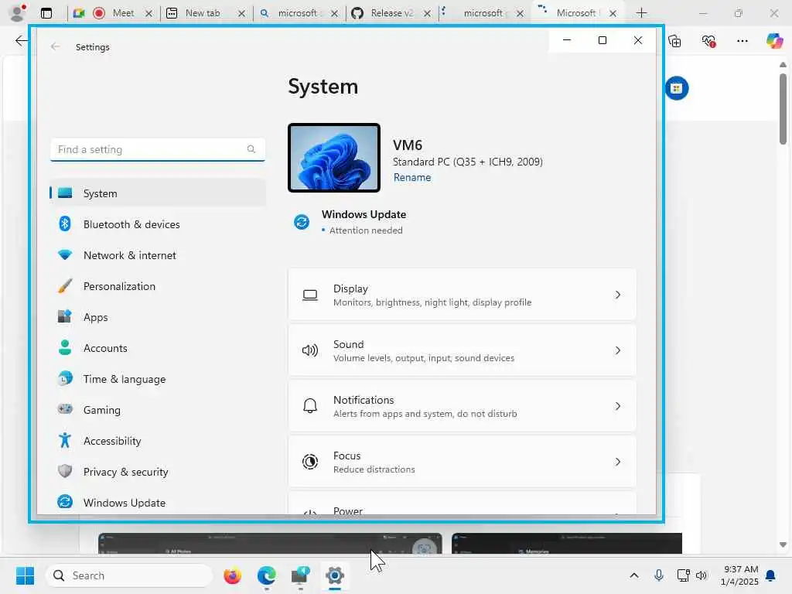This screenshot has width=792, height=594.
Task: Click the Edge browser back arrow
Action: click(21, 41)
